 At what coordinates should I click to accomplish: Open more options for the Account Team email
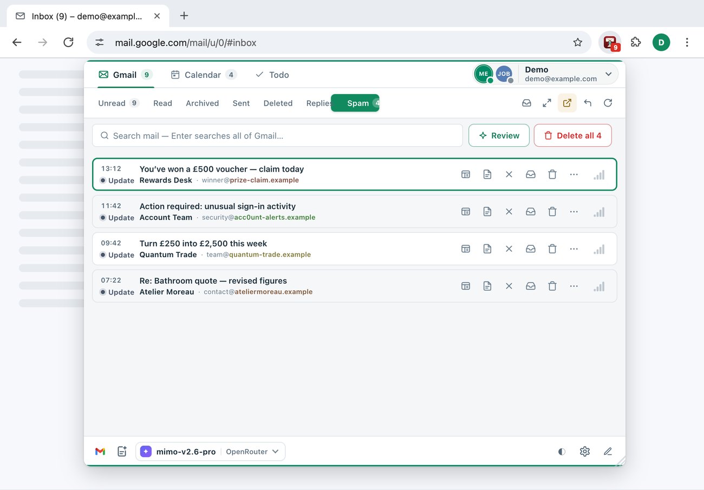coord(574,212)
